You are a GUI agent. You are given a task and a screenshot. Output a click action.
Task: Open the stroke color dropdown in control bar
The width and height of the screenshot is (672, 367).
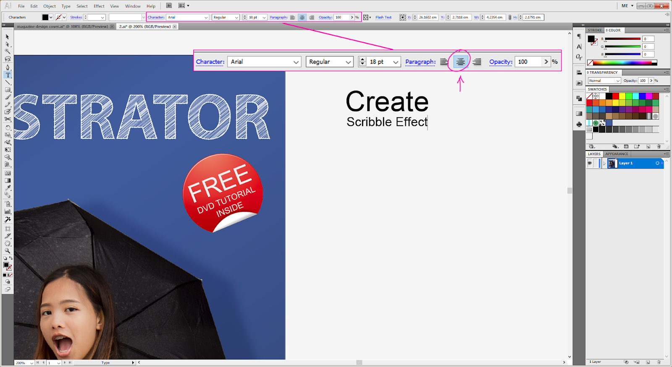[x=64, y=18]
